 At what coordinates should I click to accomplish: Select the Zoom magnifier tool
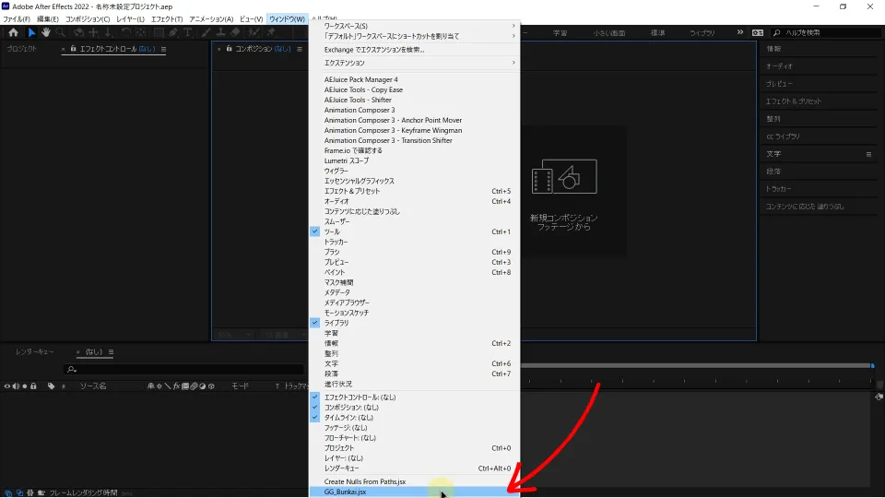(x=60, y=33)
